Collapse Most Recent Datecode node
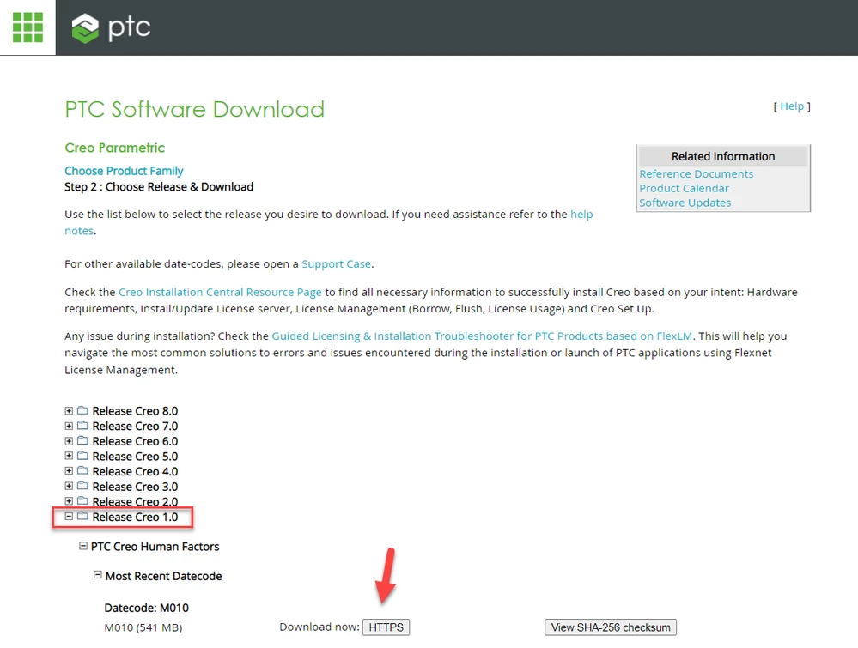 97,575
